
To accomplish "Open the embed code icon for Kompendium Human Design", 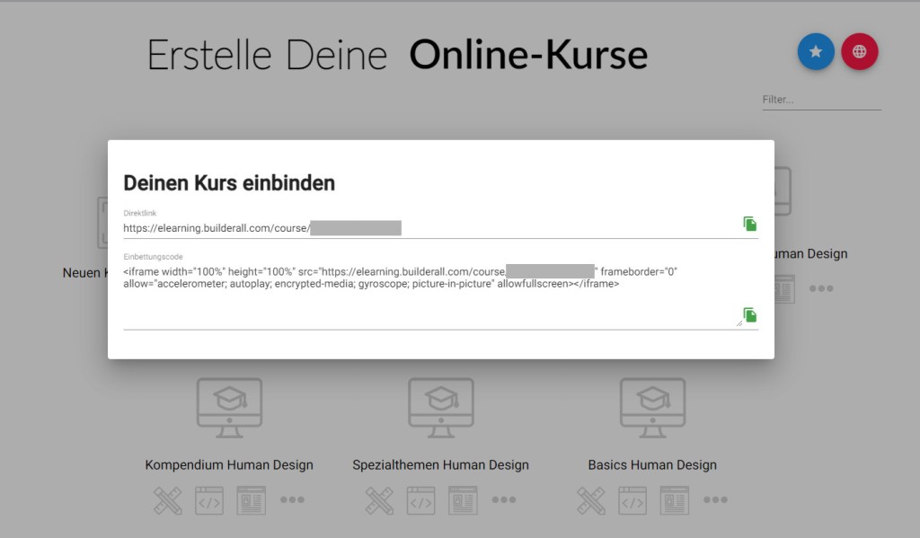I will pyautogui.click(x=209, y=500).
